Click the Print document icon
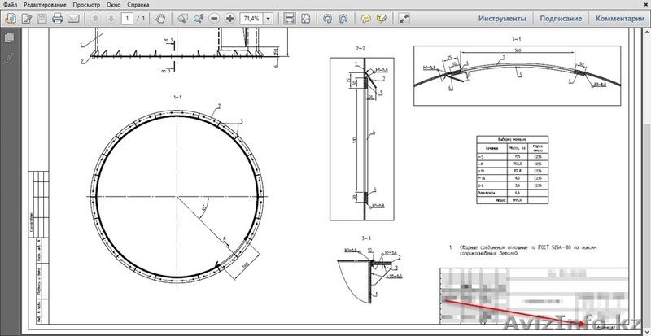The height and width of the screenshot is (336, 651). click(x=58, y=18)
